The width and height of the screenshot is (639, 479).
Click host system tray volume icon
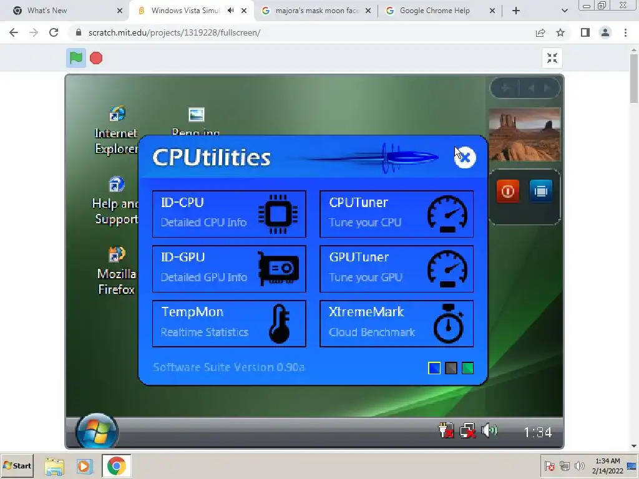coord(579,465)
